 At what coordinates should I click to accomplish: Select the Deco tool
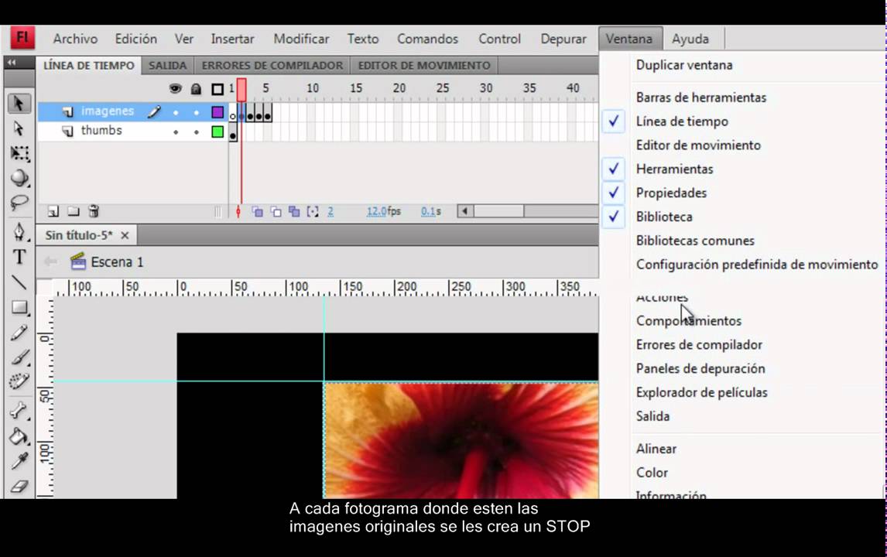pyautogui.click(x=19, y=381)
